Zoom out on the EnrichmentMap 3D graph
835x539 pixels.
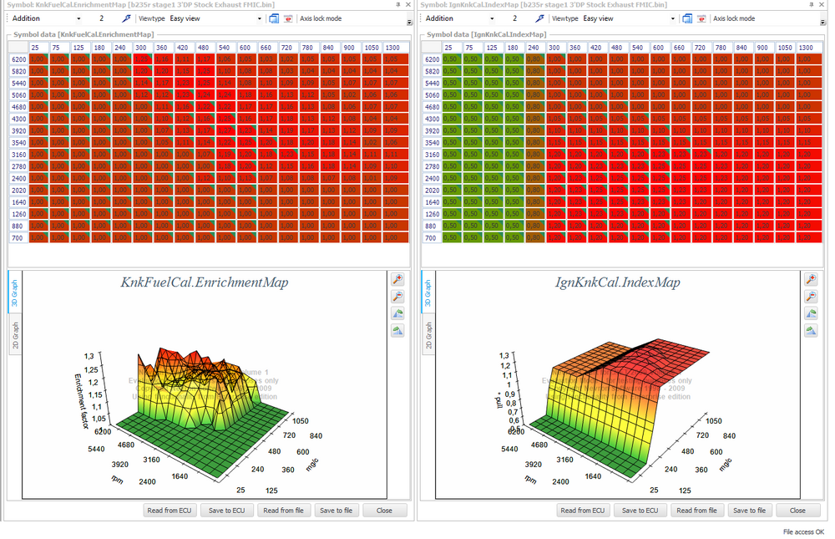point(397,297)
